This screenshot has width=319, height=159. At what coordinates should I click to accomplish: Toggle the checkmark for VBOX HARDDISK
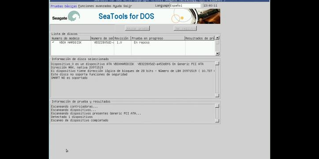tap(53, 42)
